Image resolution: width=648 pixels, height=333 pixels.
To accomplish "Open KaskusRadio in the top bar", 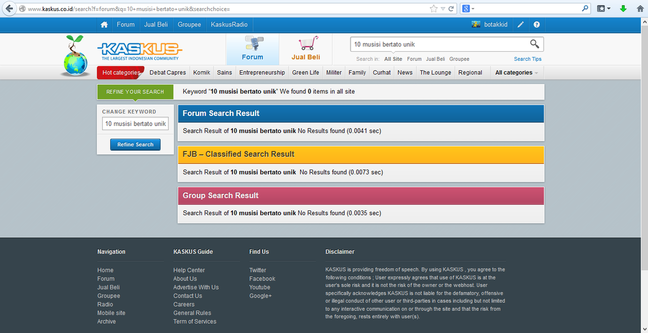I will [x=229, y=25].
